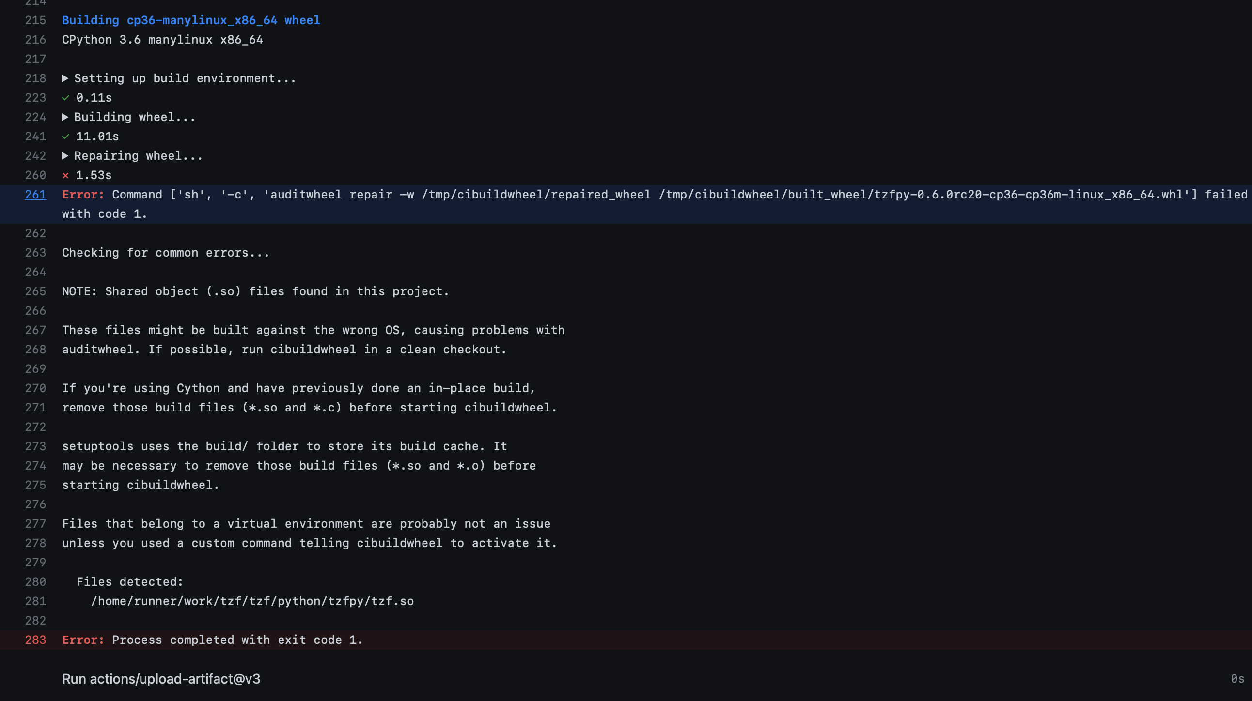Screen dimensions: 1252x701
Task: Click line number 242 beside Repairing wheel
Action: (x=35, y=155)
